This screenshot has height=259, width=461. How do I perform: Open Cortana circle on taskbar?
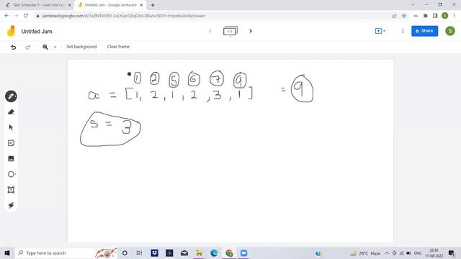pos(125,253)
